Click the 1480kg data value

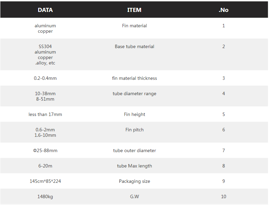click(x=45, y=196)
